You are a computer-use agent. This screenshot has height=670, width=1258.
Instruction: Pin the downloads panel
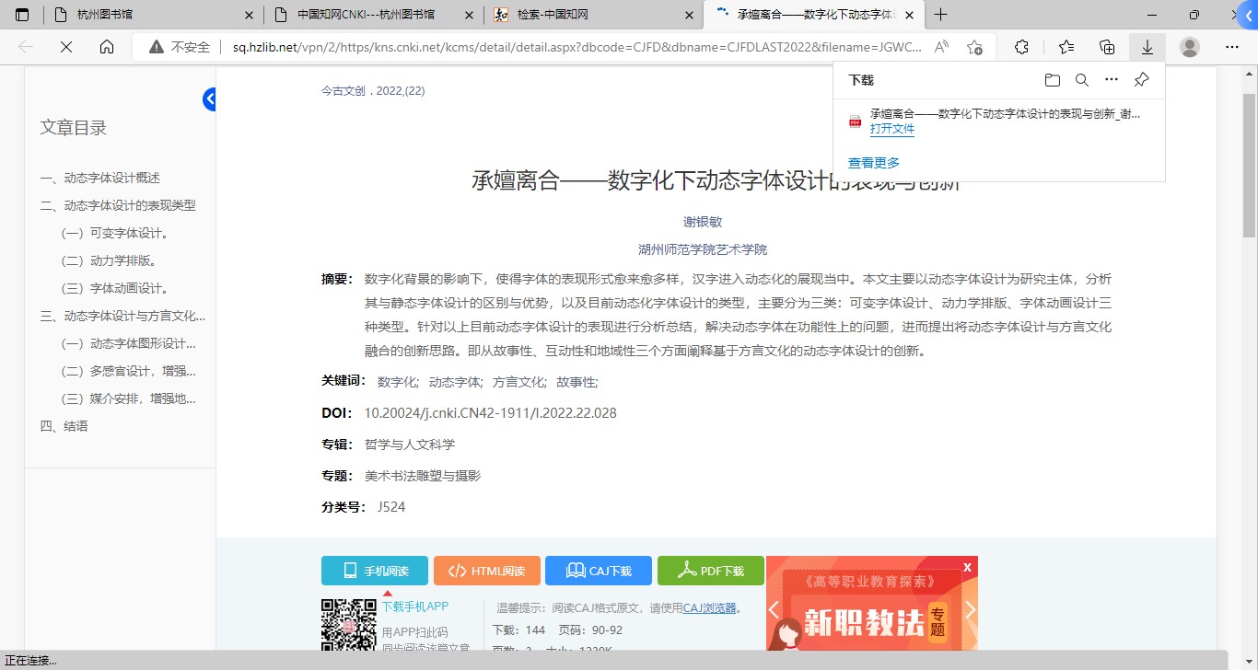coord(1141,80)
